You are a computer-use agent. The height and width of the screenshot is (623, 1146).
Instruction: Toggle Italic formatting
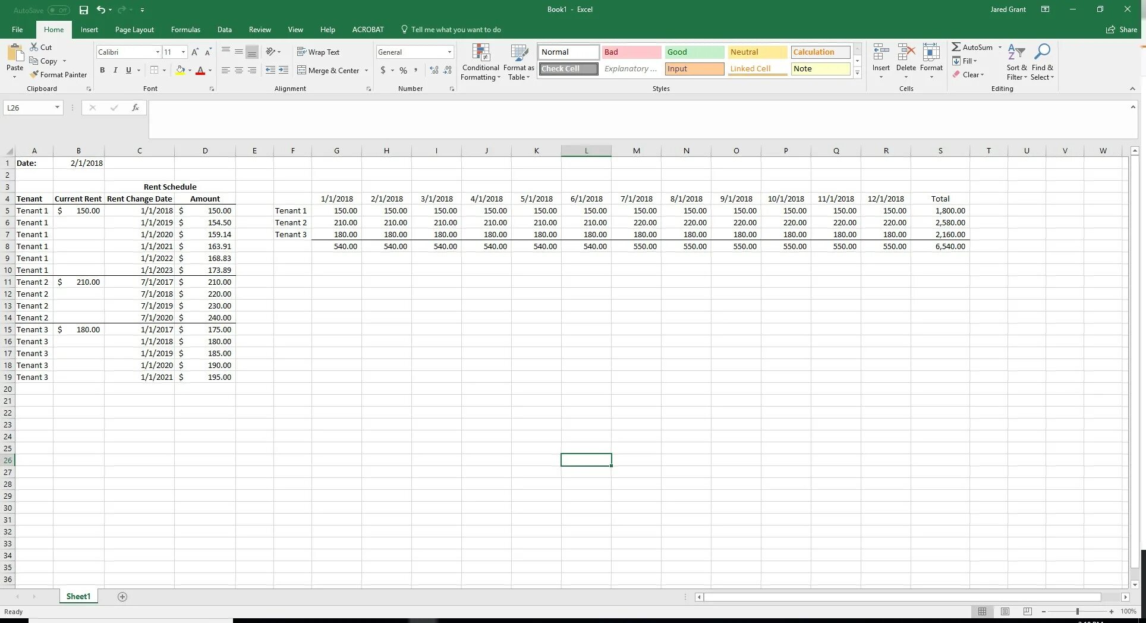115,70
